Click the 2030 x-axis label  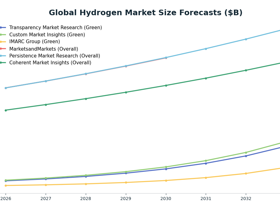(x=166, y=199)
